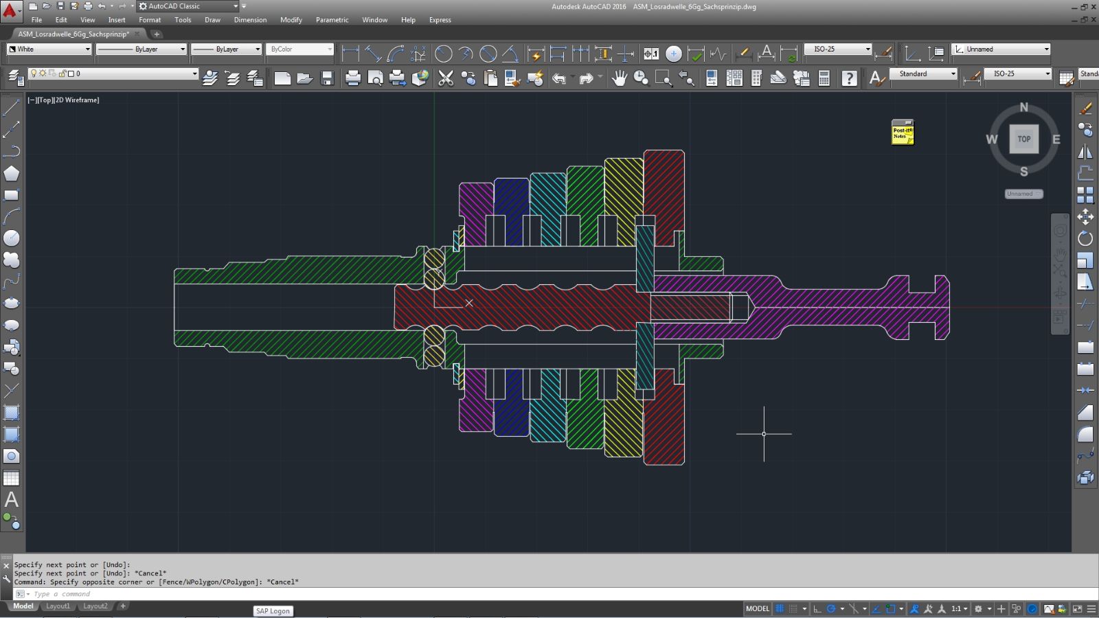Open the QuickCalc calculator
1099x618 pixels.
tap(824, 78)
